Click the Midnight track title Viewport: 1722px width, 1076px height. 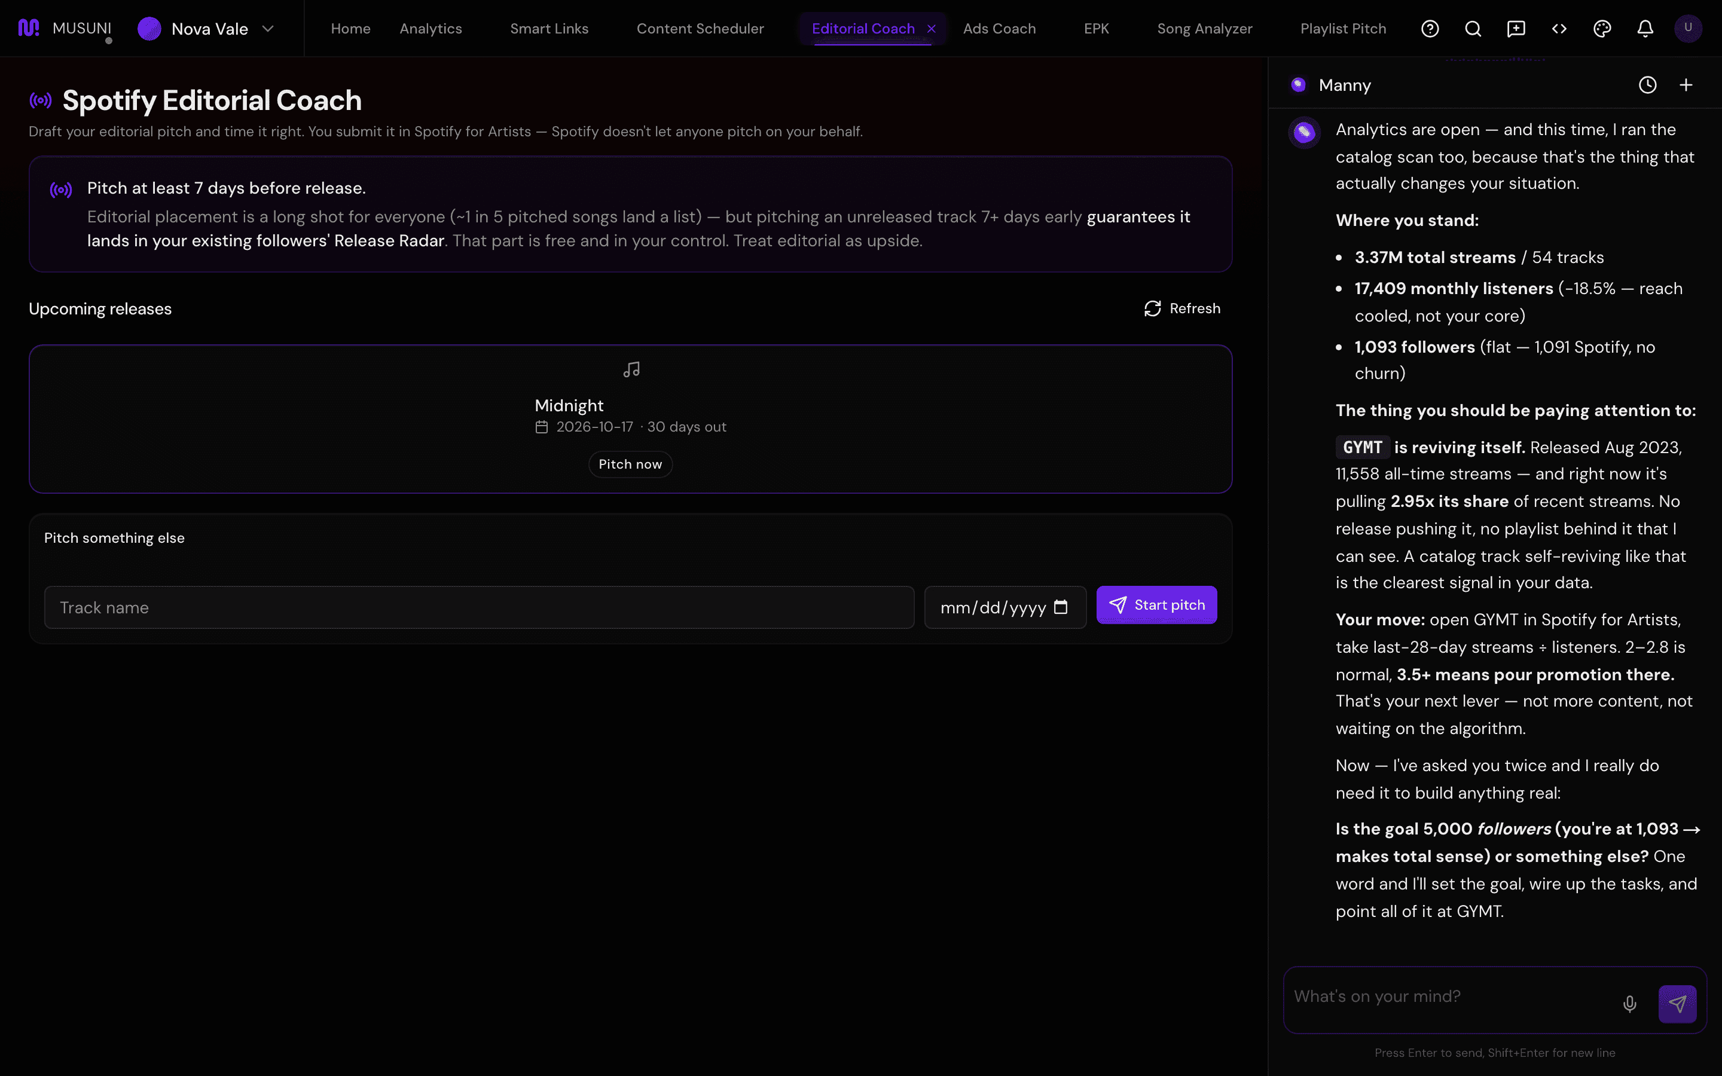tap(569, 406)
